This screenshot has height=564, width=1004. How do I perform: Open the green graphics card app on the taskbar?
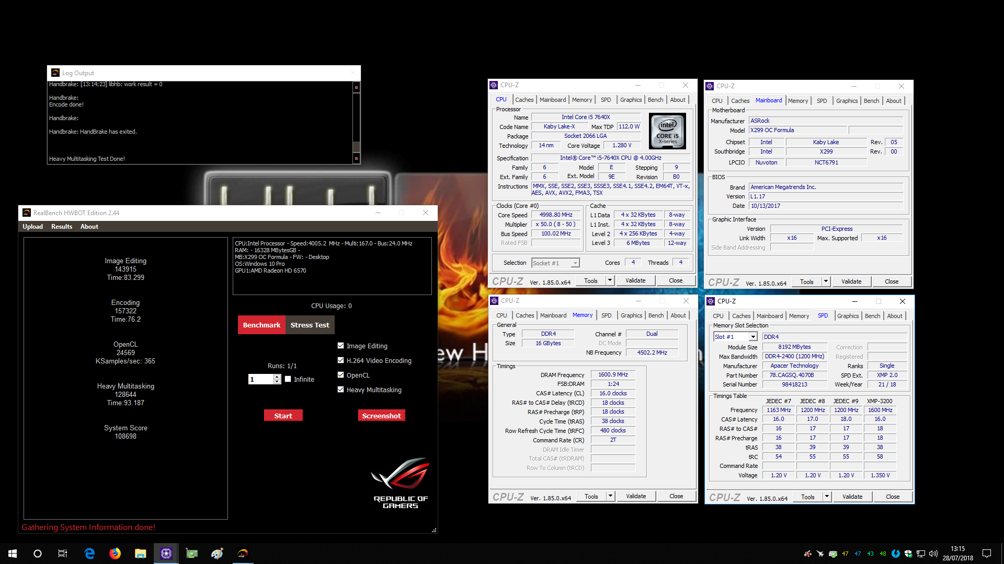192,554
